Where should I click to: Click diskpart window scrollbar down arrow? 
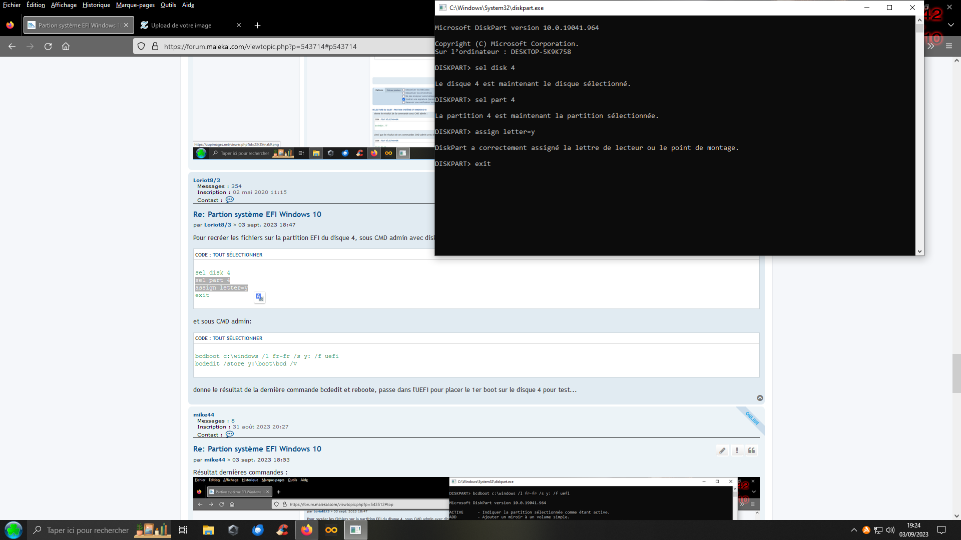919,251
